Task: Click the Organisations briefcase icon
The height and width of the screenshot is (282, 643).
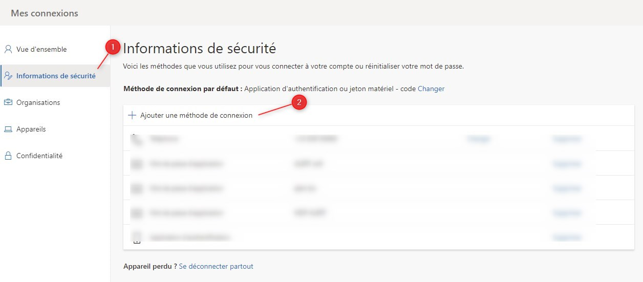Action: (8, 103)
